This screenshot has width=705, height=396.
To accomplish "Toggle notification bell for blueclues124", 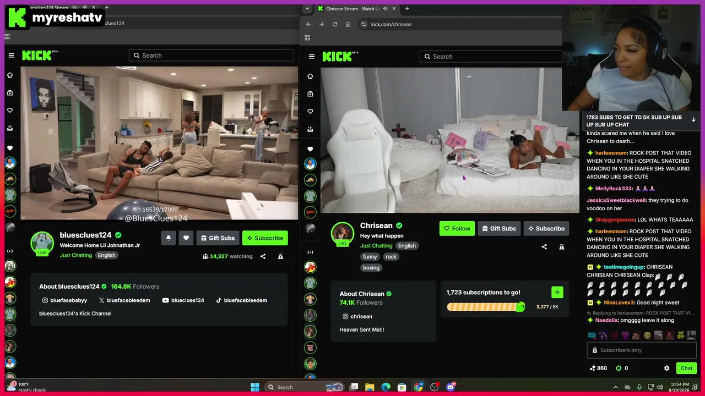I will pyautogui.click(x=169, y=238).
